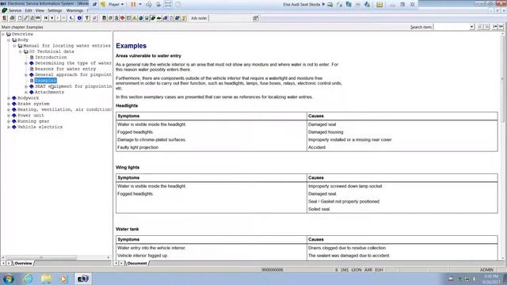Jump to first page with skip-back arrow
The height and width of the screenshot is (285, 507).
tap(46, 18)
